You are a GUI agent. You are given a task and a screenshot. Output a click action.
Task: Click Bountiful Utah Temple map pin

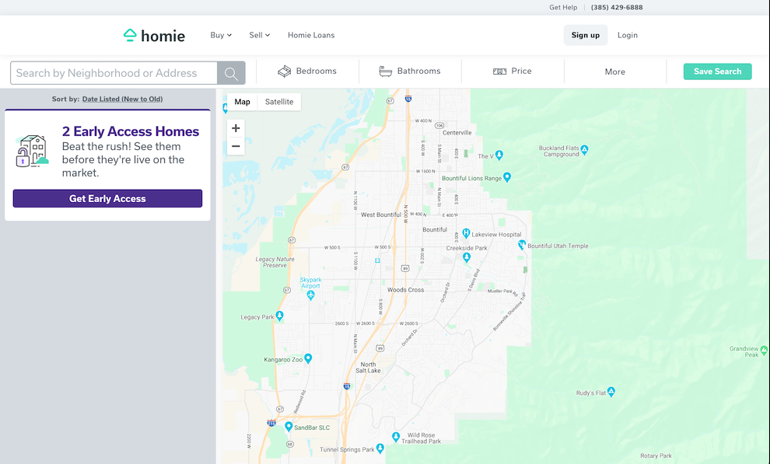(522, 244)
